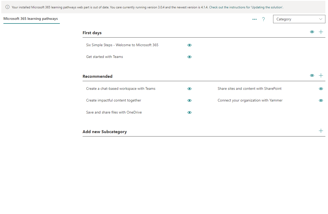Viewport: 328px width, 214px height.
Task: Click the plus icon next to Add new Subcategory
Action: (x=321, y=131)
